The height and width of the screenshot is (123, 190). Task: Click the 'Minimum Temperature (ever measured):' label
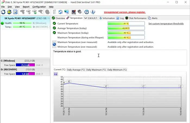tap(77, 47)
